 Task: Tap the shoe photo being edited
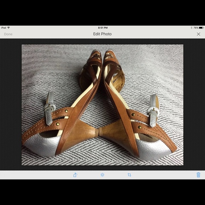click(x=102, y=105)
